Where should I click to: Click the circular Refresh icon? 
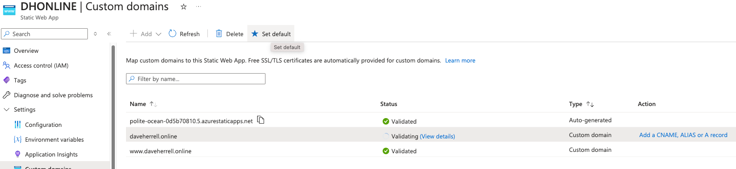click(x=172, y=33)
